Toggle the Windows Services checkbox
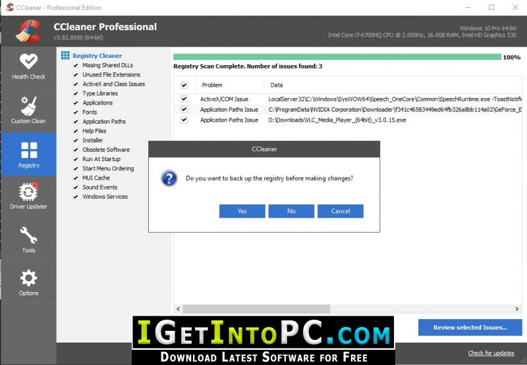Viewport: 527px width, 365px height. (76, 197)
